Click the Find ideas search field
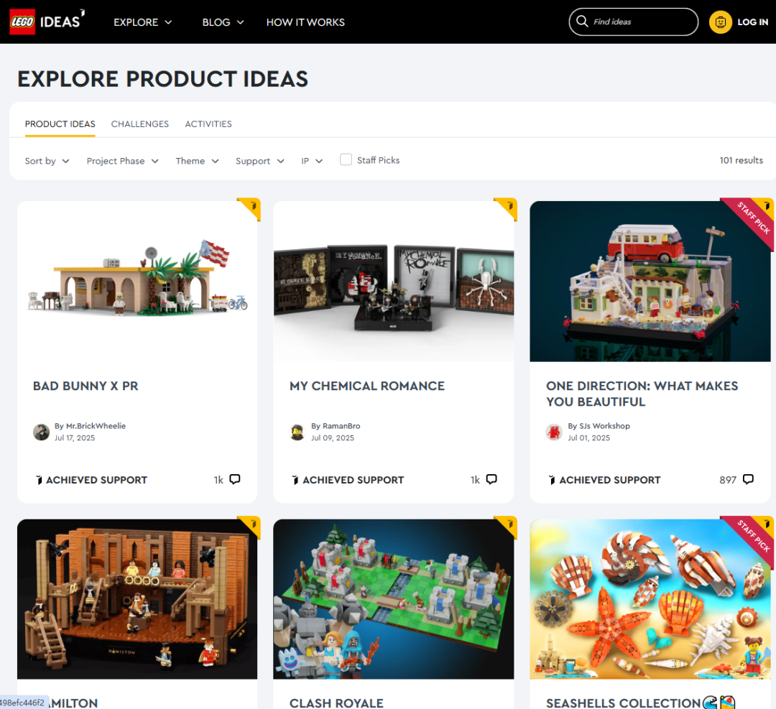The height and width of the screenshot is (709, 776). (x=634, y=22)
